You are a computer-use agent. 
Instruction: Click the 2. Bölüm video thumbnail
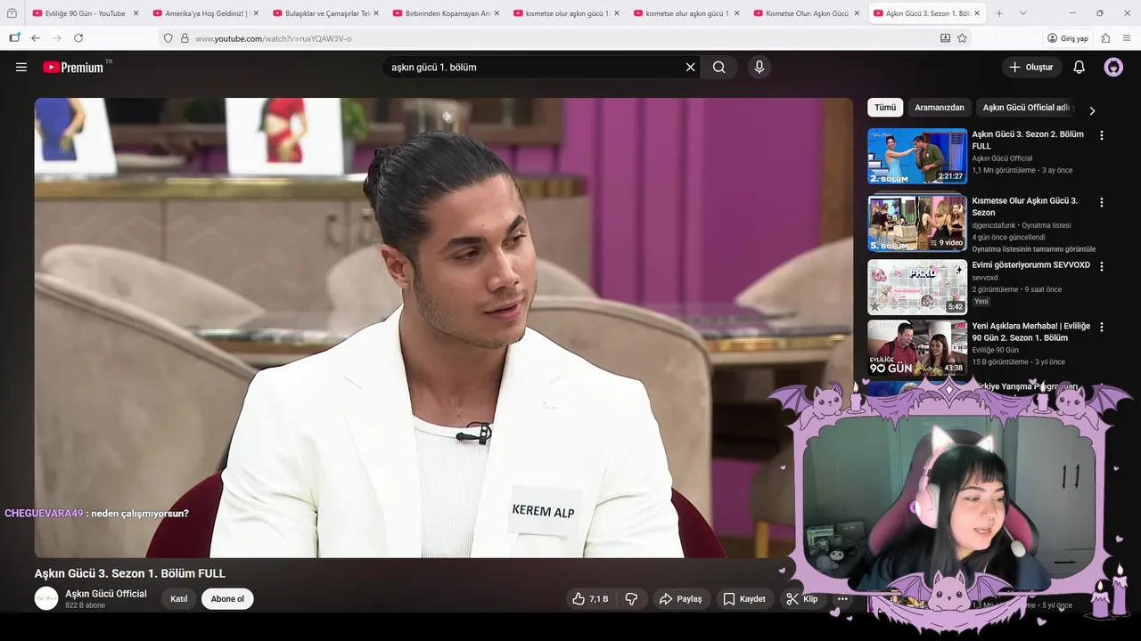click(x=917, y=156)
